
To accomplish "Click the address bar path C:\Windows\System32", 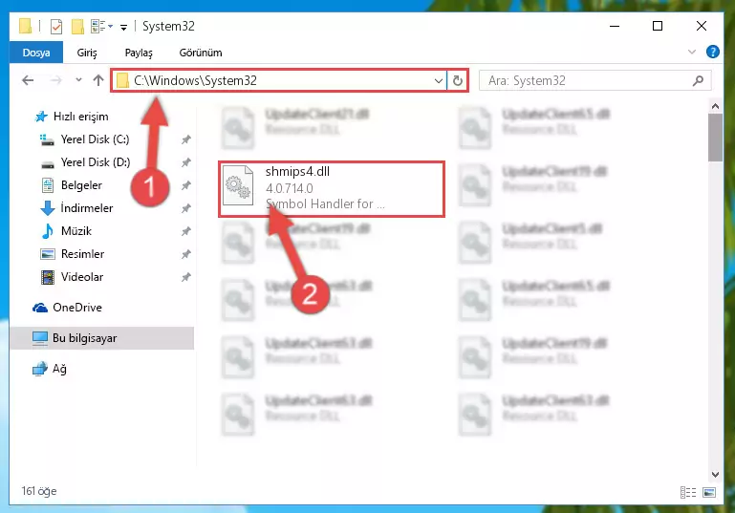I will (x=196, y=80).
